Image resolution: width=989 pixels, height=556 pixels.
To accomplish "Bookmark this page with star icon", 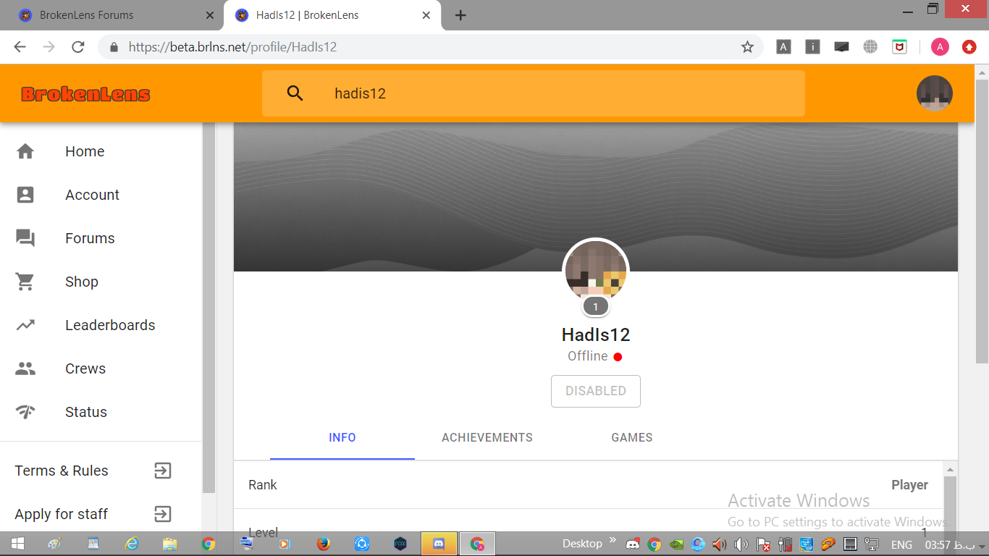I will (747, 47).
